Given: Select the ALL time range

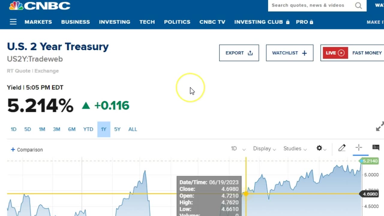Looking at the screenshot, I should 133,129.
